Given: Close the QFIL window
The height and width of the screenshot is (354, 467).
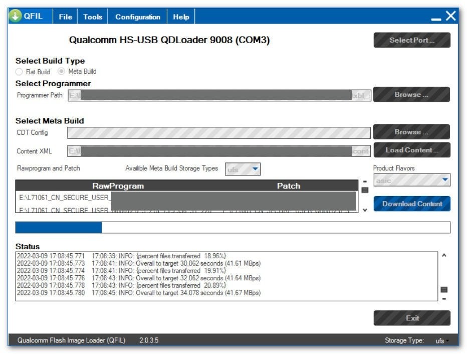Looking at the screenshot, I should (451, 16).
